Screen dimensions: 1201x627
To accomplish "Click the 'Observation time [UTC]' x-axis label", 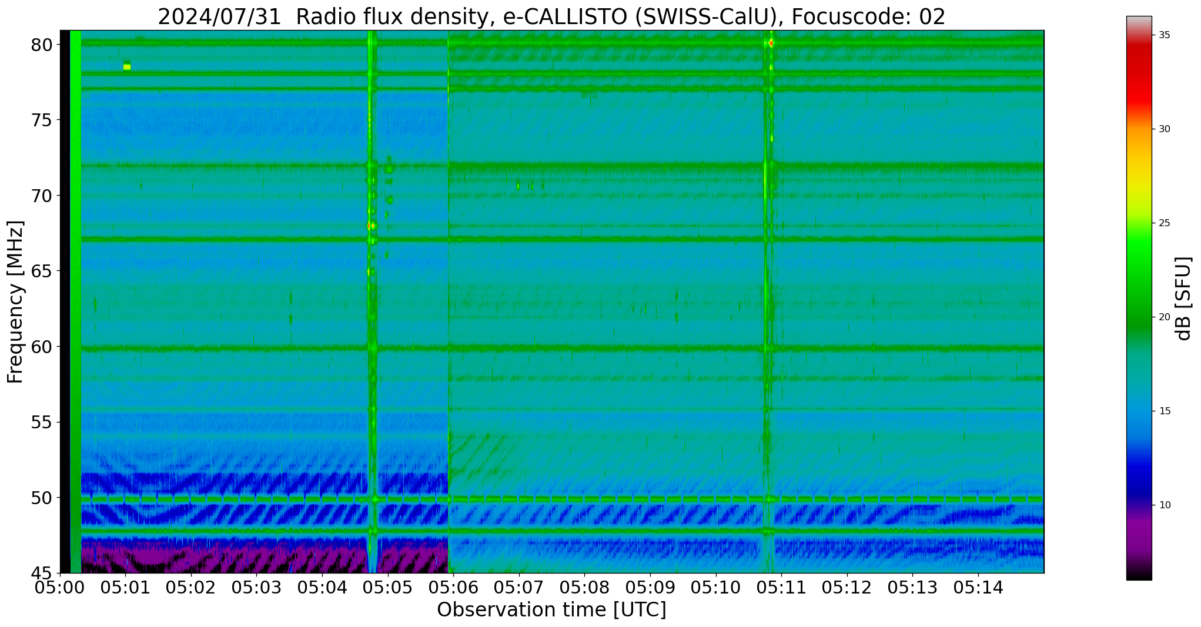I will click(x=551, y=610).
